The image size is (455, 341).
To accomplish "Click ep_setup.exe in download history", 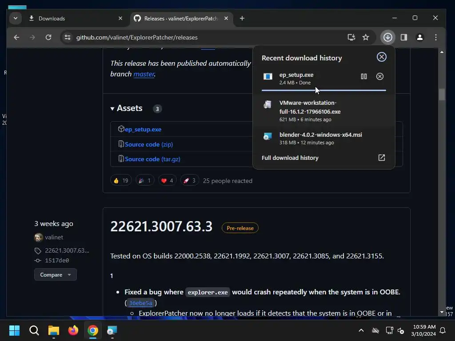I will 296,75.
